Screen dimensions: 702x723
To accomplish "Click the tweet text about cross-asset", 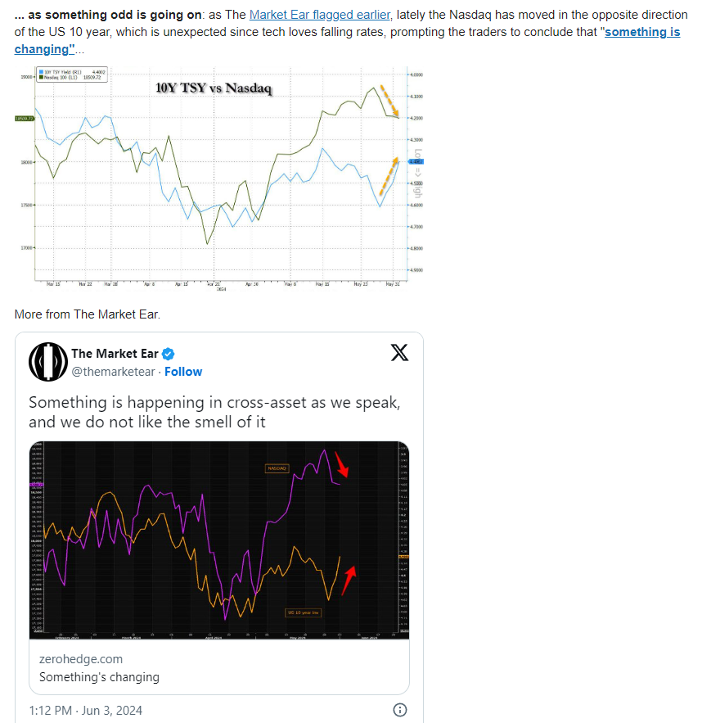I will coord(214,412).
